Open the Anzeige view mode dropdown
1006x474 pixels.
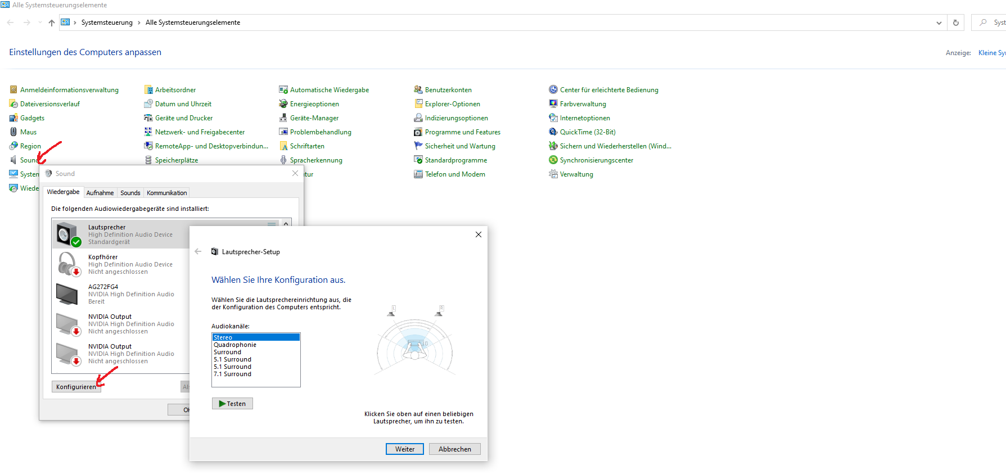pos(991,53)
